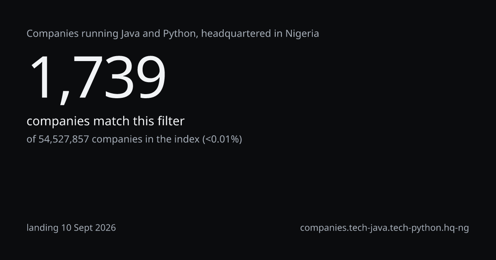Click the 'landing 10 Sept 2026' date label
Screen dimensions: 496x260
pos(71,227)
